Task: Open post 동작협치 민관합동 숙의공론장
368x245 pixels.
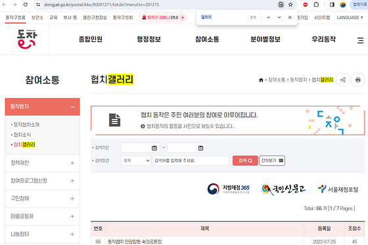Action: (135, 242)
